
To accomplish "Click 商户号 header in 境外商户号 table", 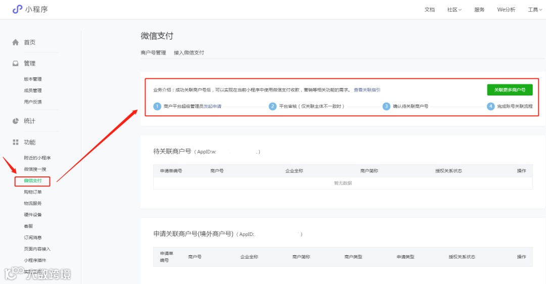I will click(195, 257).
